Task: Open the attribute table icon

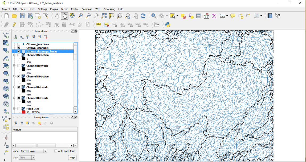Action: tap(199, 16)
